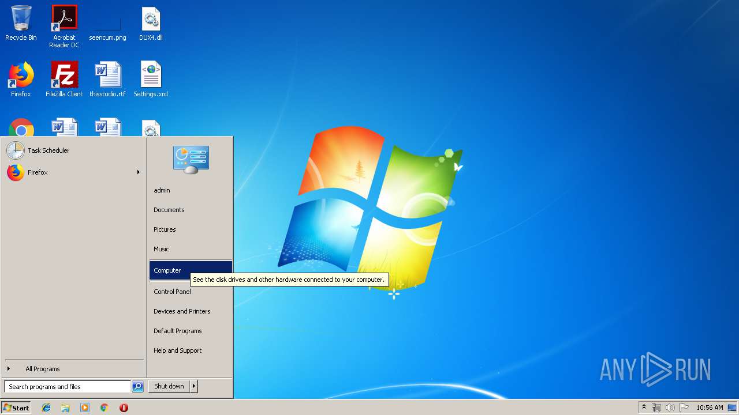Open FileZilla Client desktop shortcut
Screen dimensions: 739x415
64,80
